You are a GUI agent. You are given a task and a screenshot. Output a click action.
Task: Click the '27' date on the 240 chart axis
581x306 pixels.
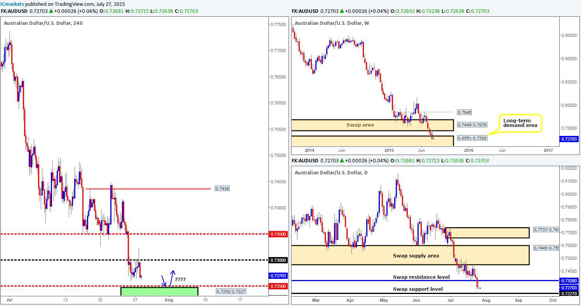point(135,300)
